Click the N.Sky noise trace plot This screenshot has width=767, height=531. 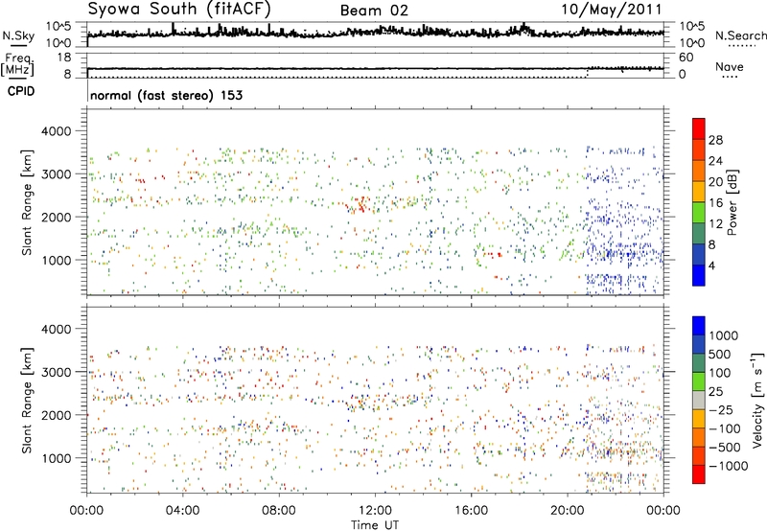(375, 33)
